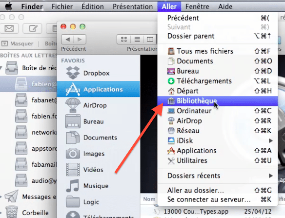
Task: Switch Finder to list view
Action: (137, 39)
